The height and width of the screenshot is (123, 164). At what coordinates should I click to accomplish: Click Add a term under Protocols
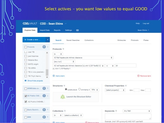(x=59, y=76)
